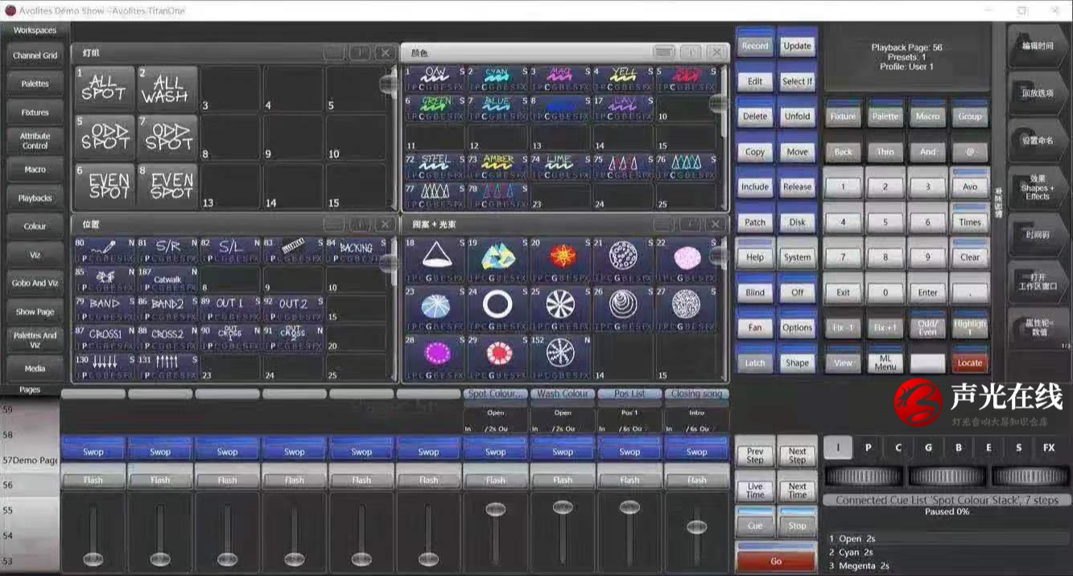1073x576 pixels.
Task: Open the 设置命名 softkey
Action: (1037, 140)
